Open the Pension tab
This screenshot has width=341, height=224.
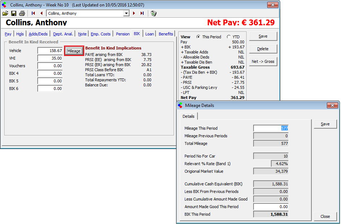(x=123, y=34)
